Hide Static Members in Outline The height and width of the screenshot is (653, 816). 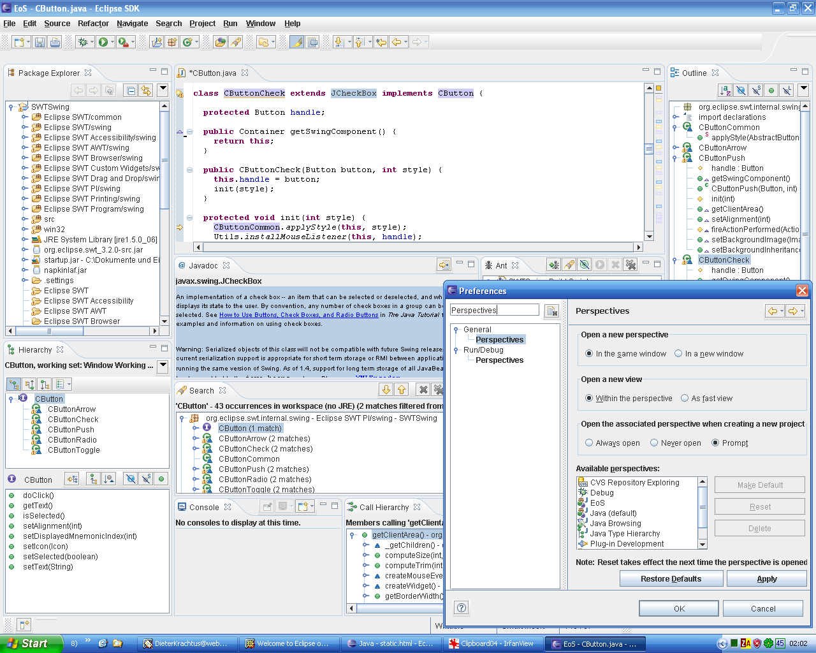coord(755,91)
